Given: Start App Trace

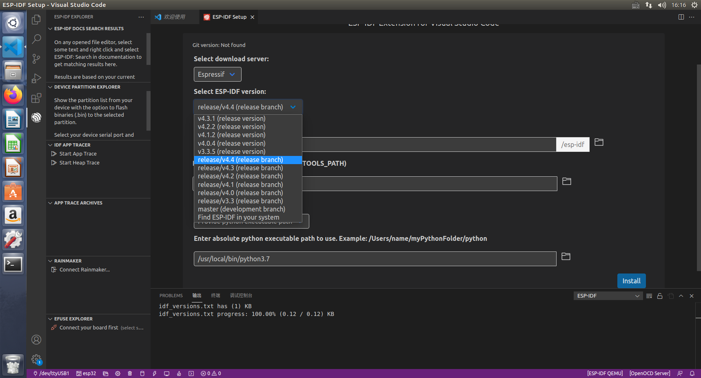Looking at the screenshot, I should (x=78, y=154).
